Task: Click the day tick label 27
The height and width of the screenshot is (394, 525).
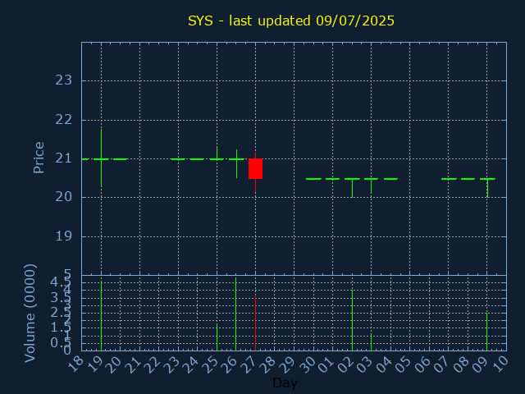Action: click(x=250, y=364)
